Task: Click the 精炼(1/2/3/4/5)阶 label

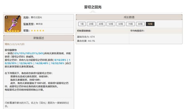Action: (x=15, y=44)
